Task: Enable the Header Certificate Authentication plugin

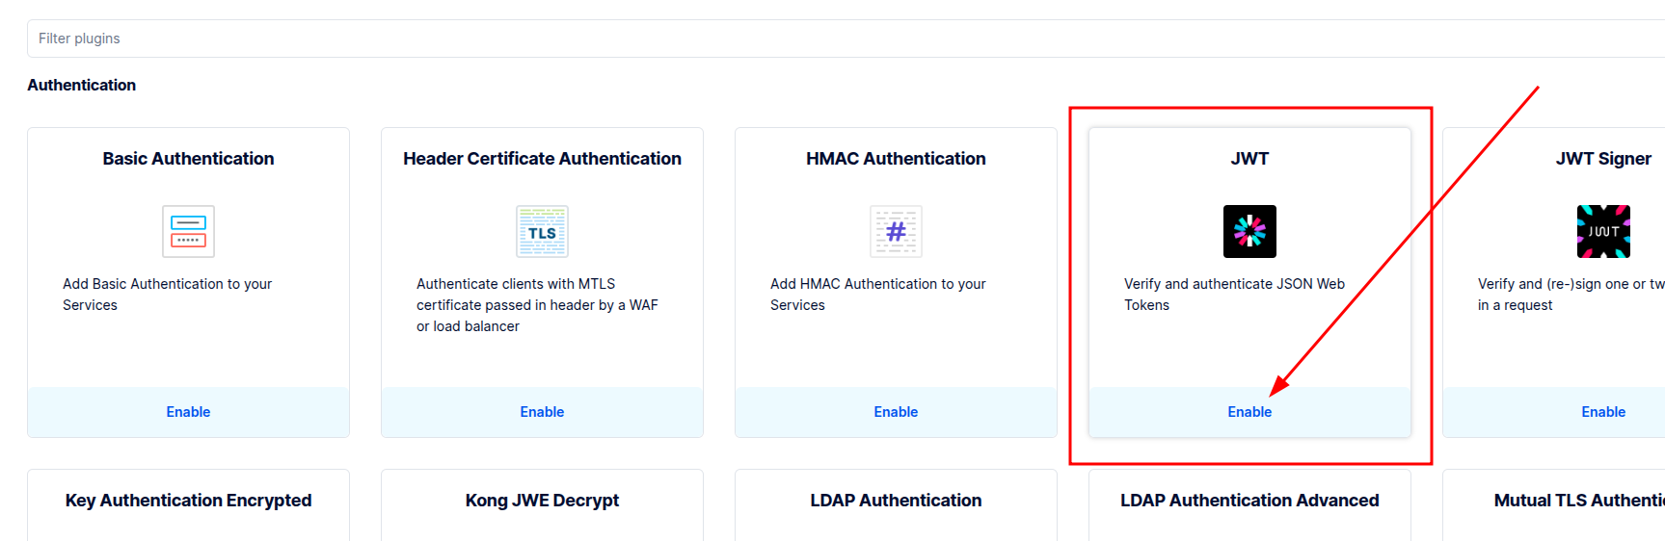Action: click(x=542, y=412)
